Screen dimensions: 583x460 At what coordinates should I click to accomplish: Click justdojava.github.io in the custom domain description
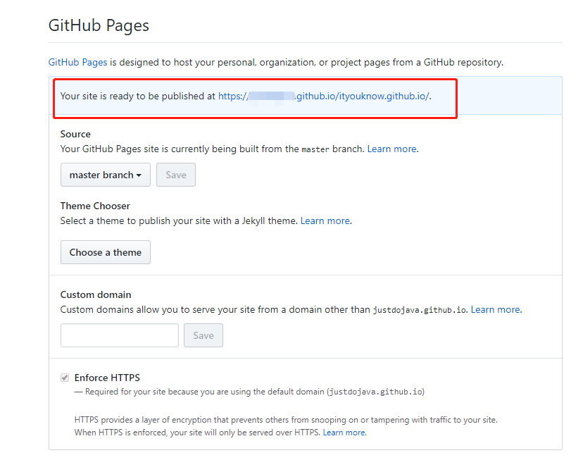point(419,310)
